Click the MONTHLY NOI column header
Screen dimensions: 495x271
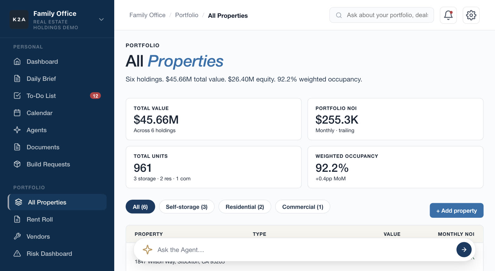pyautogui.click(x=456, y=234)
